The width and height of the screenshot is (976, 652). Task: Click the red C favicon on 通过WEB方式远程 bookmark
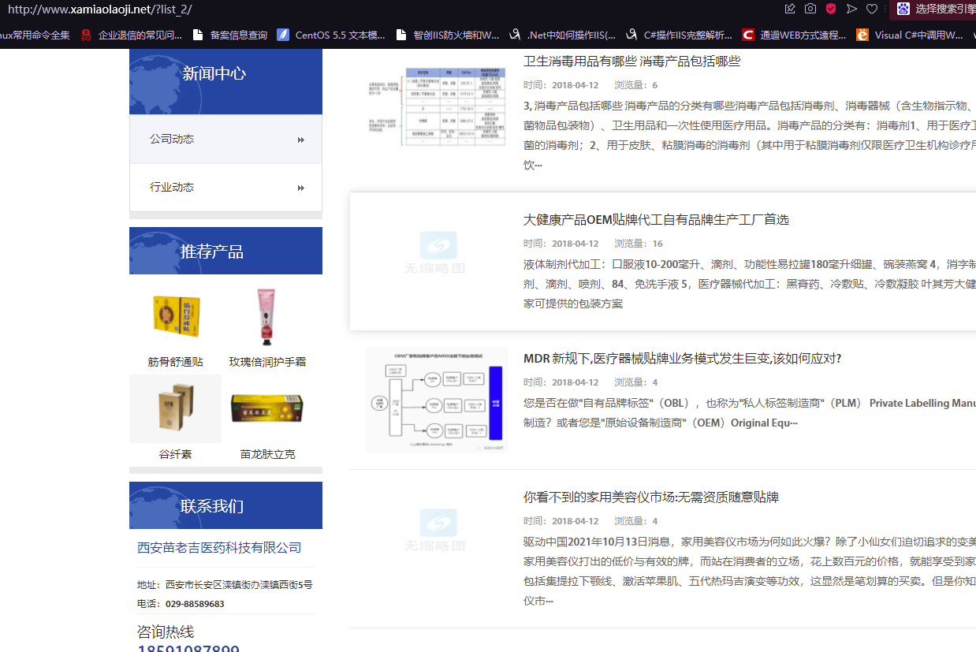click(x=747, y=35)
